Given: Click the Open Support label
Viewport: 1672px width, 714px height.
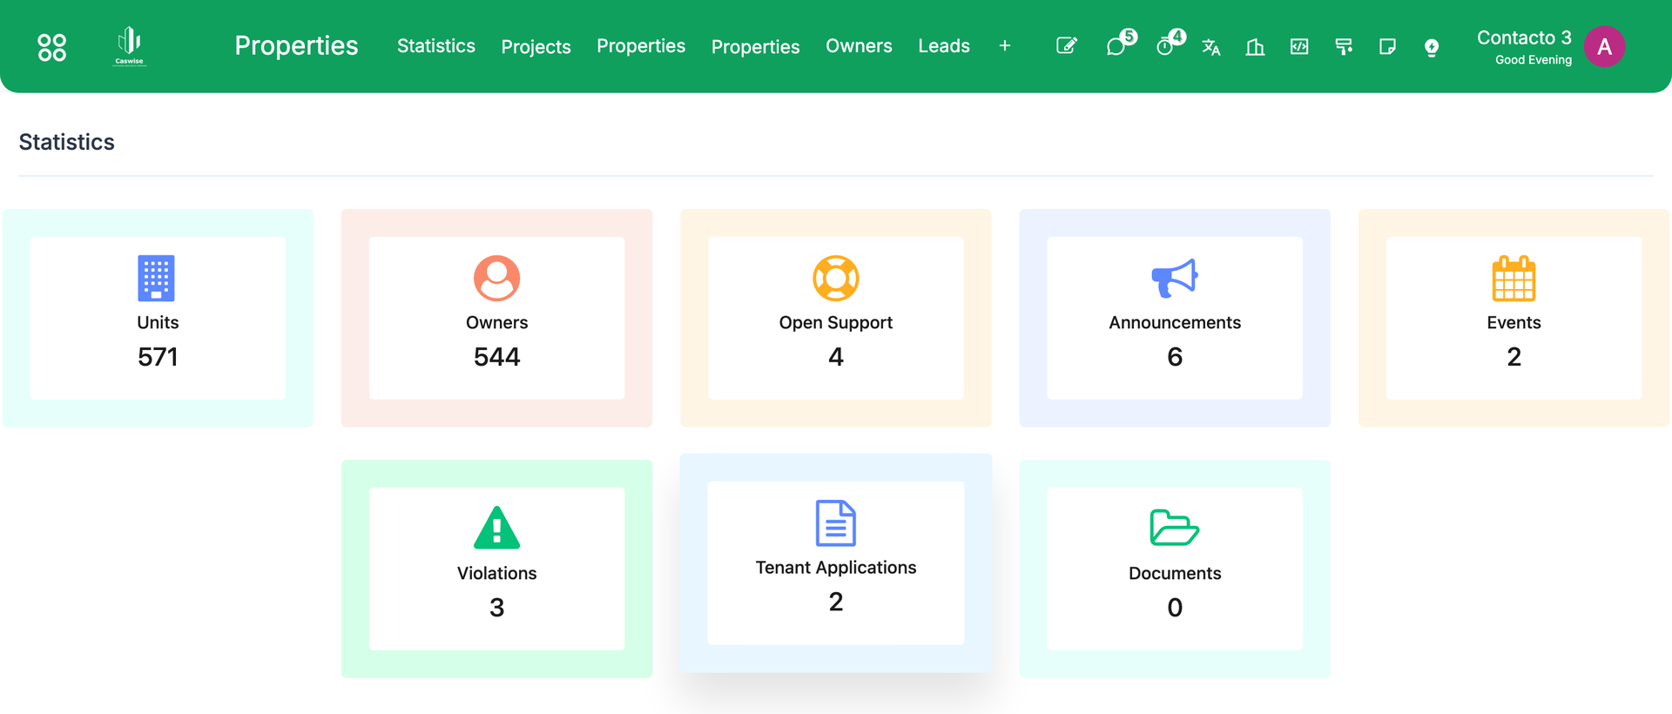Looking at the screenshot, I should pyautogui.click(x=836, y=322).
